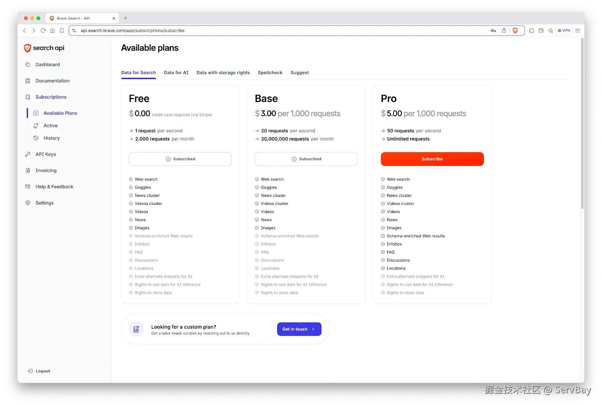The height and width of the screenshot is (406, 602).
Task: Click the Invoicing document icon
Action: click(28, 170)
